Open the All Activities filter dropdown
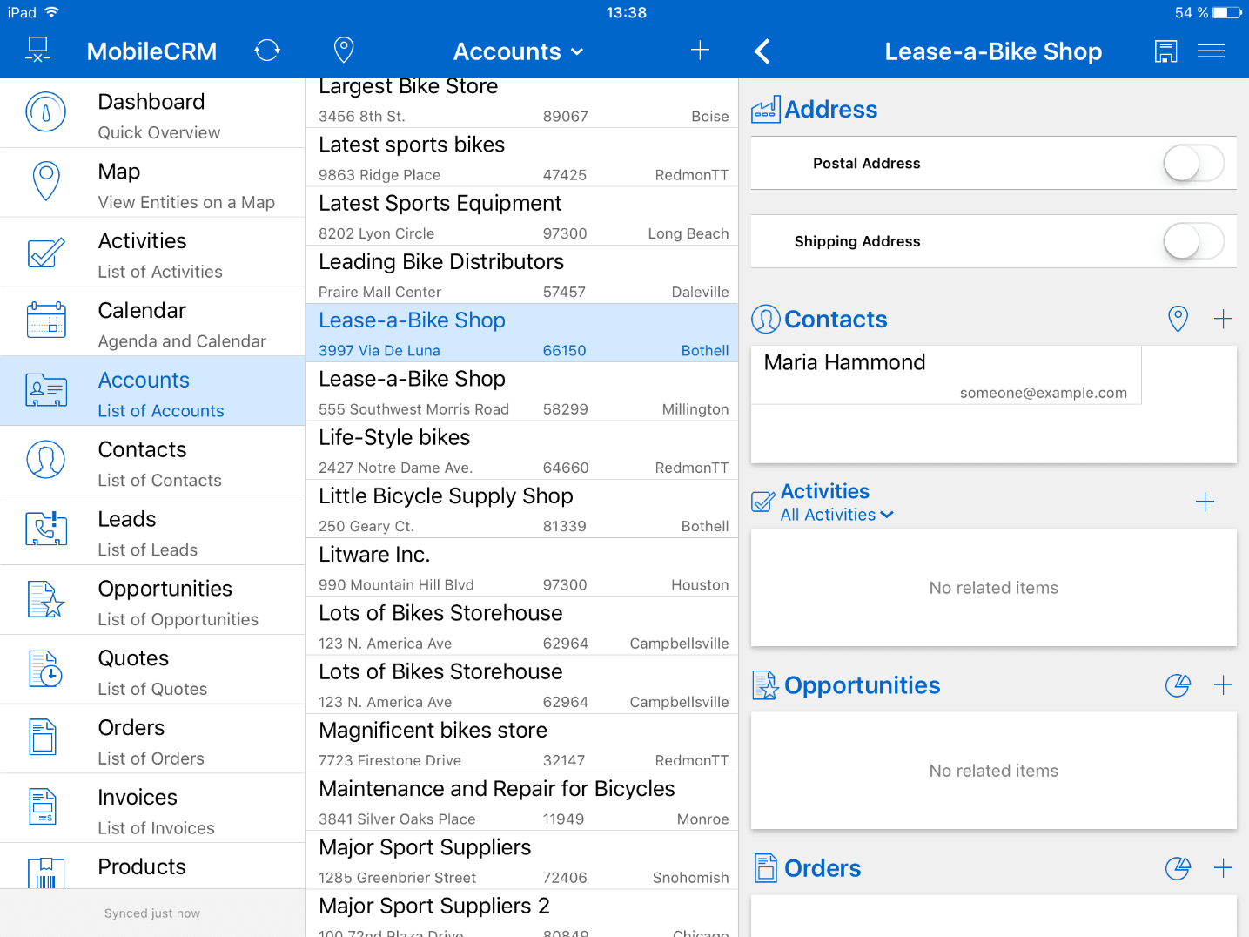The width and height of the screenshot is (1249, 937). 836,515
